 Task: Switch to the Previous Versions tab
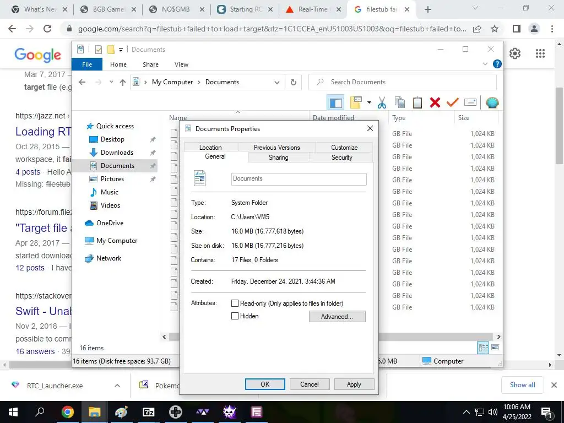pyautogui.click(x=276, y=147)
